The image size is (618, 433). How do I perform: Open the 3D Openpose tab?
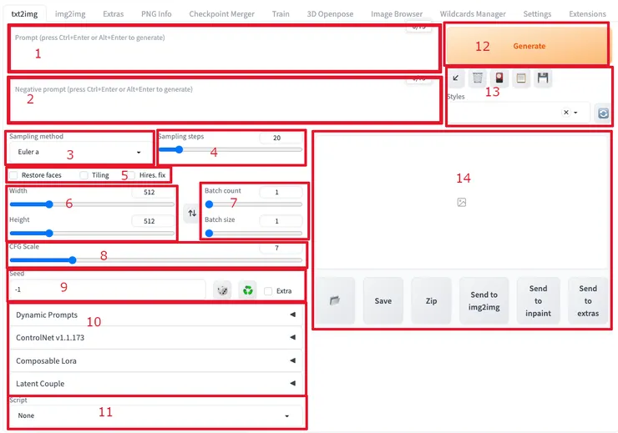(x=330, y=14)
